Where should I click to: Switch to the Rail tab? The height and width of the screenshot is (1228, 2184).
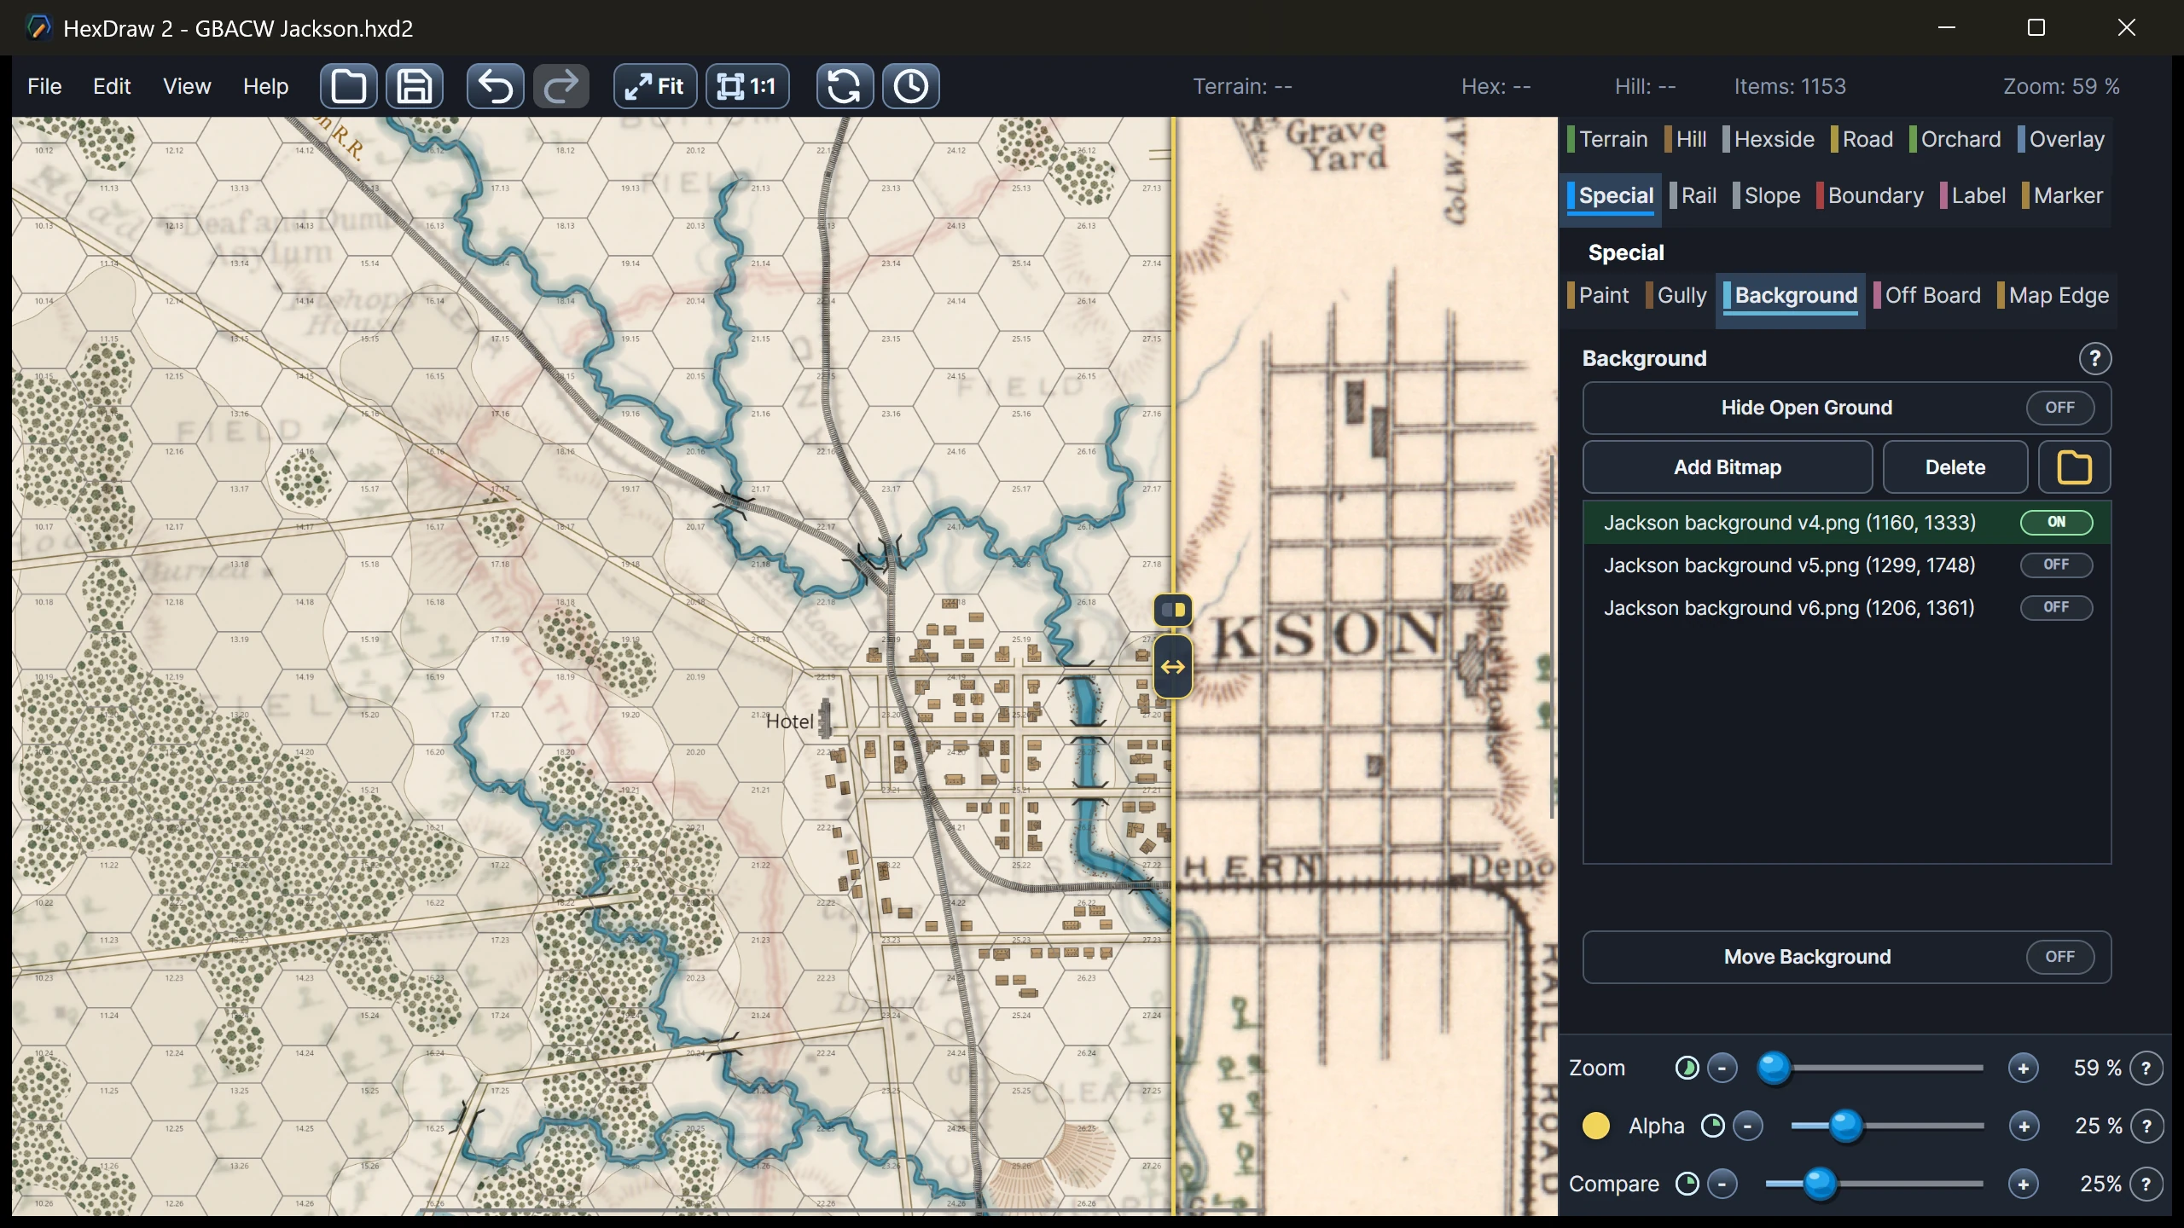[x=1693, y=196]
